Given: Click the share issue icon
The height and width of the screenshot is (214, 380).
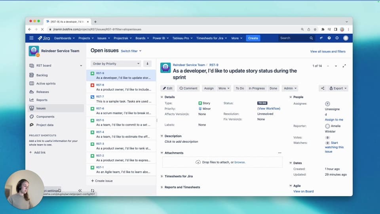Looking at the screenshot, I should tap(323, 88).
